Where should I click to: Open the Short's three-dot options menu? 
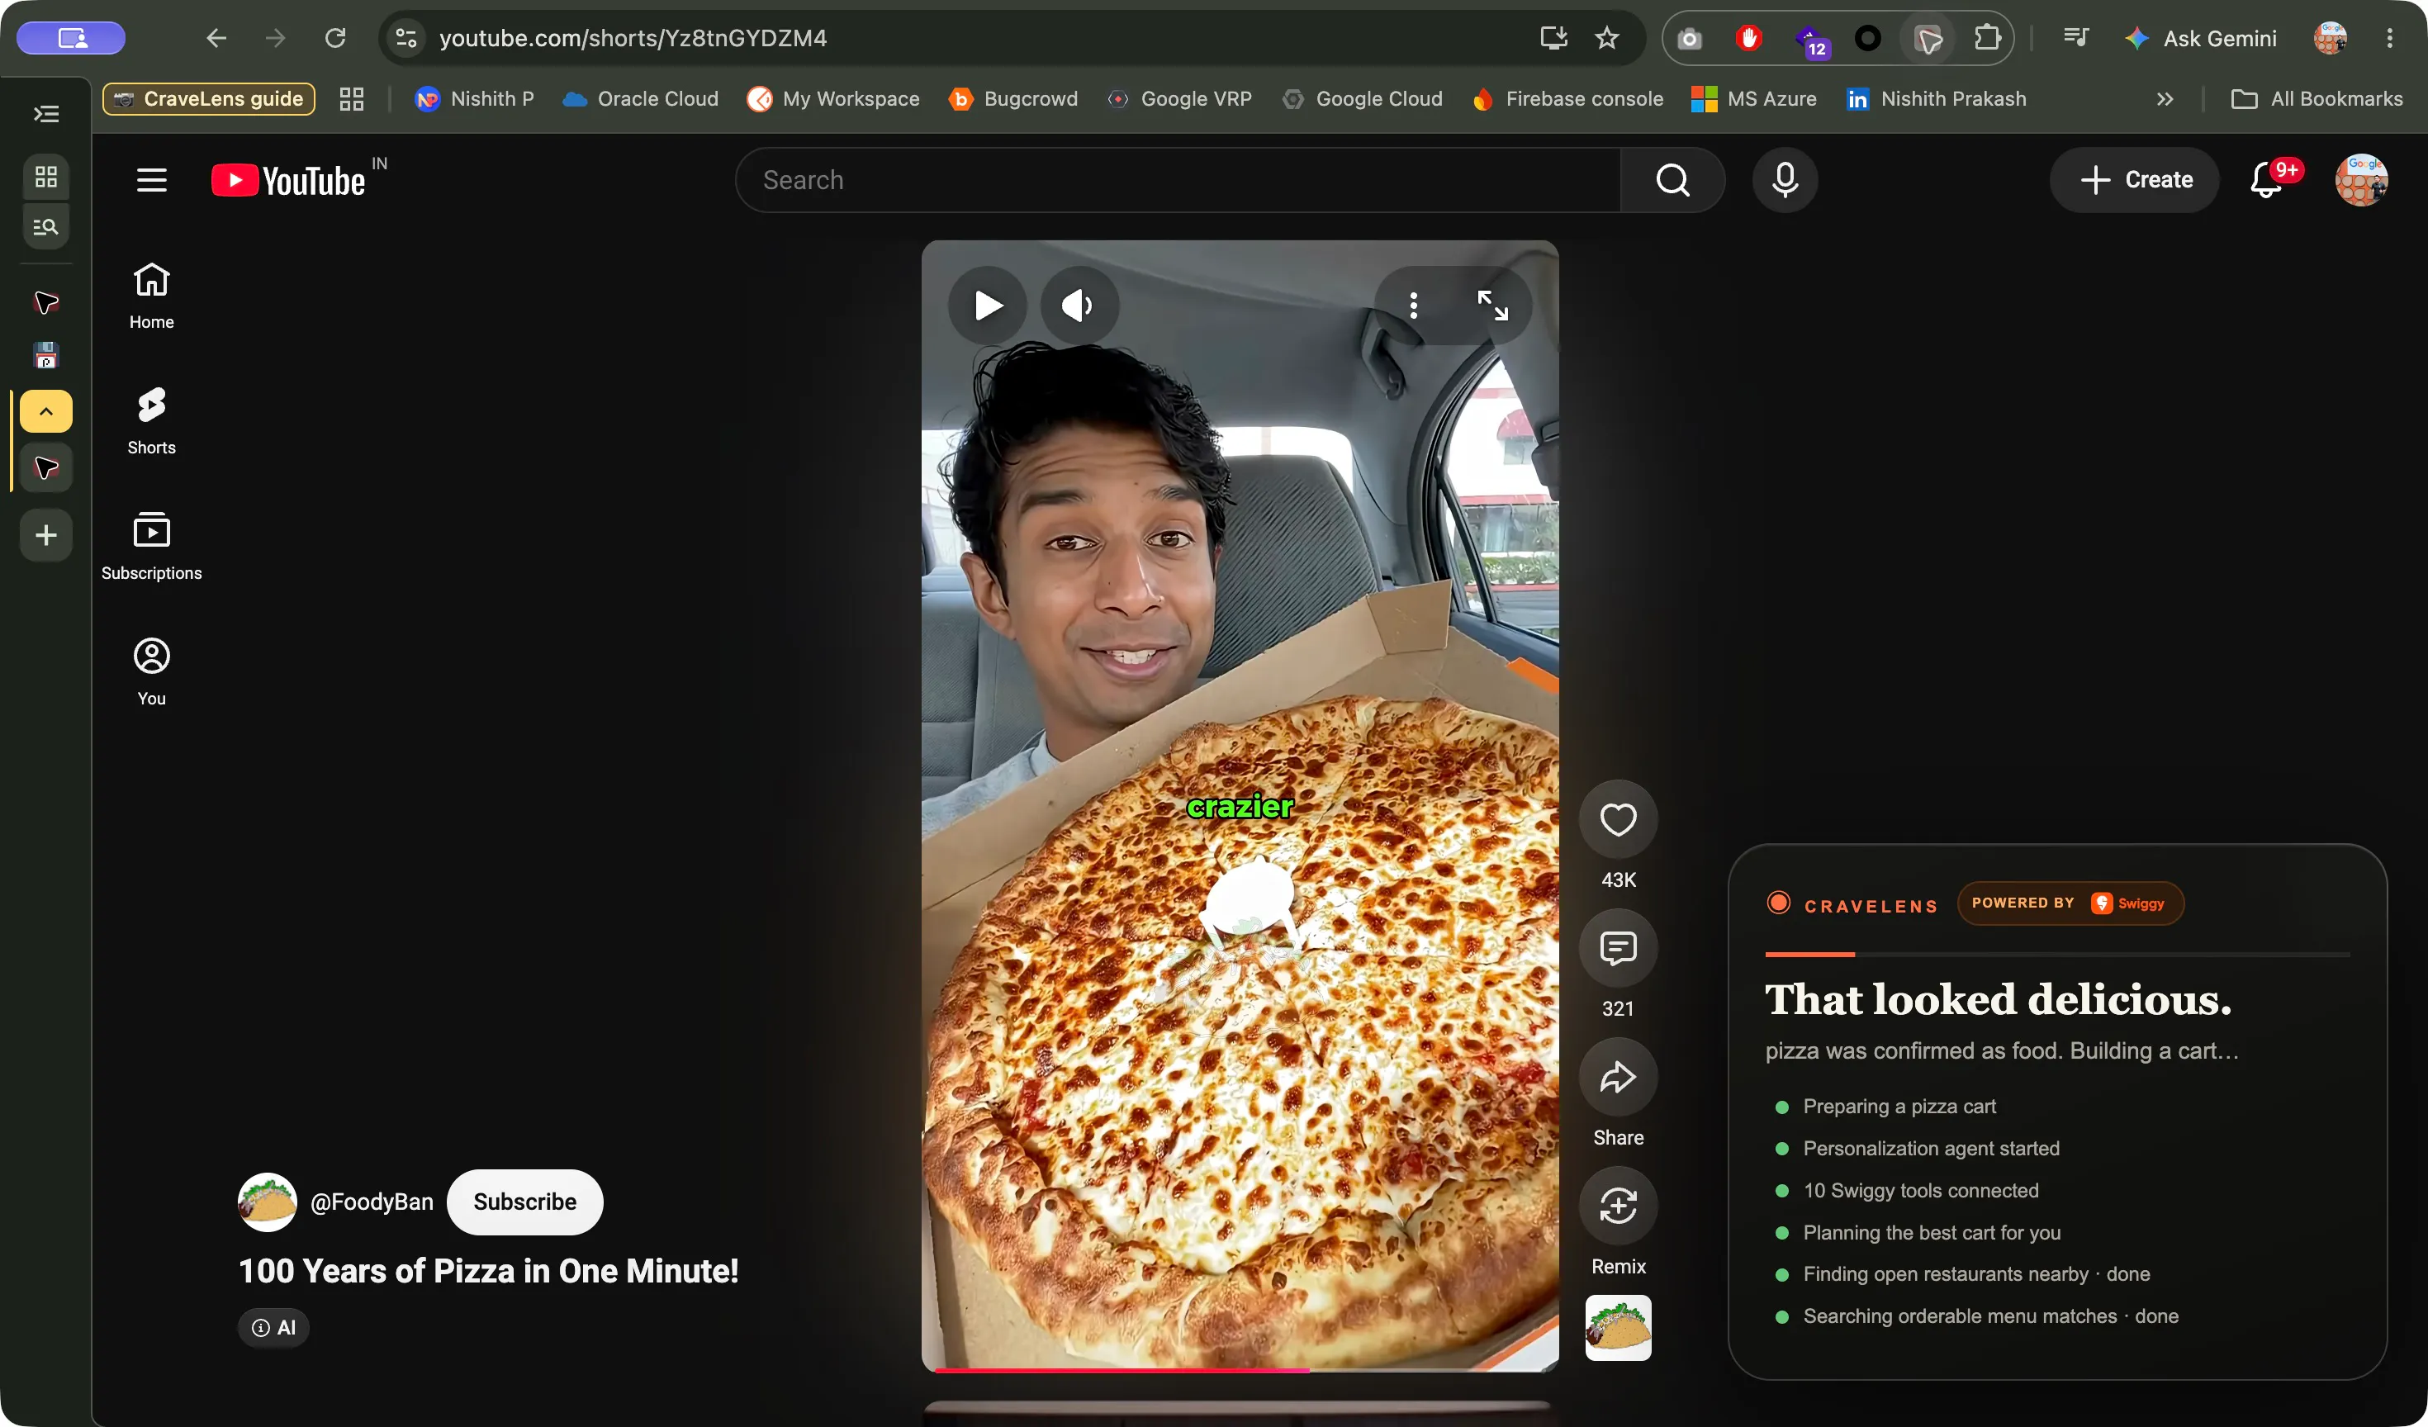(x=1414, y=306)
